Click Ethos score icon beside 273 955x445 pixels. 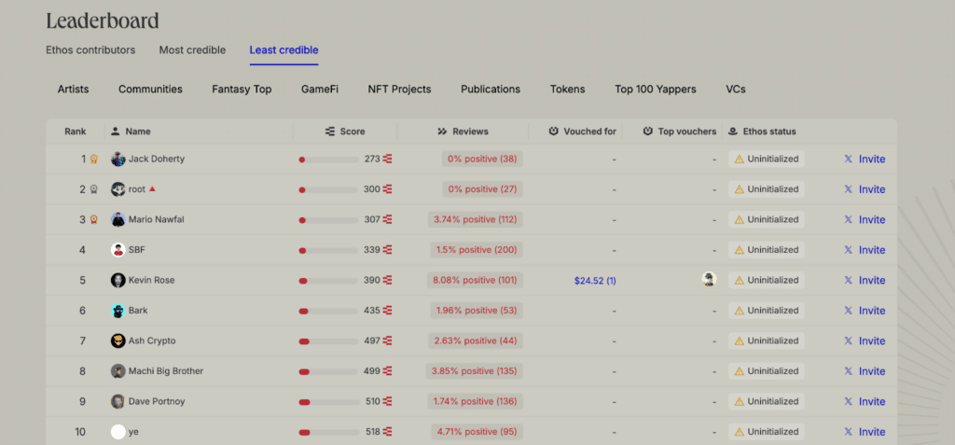pyautogui.click(x=387, y=160)
